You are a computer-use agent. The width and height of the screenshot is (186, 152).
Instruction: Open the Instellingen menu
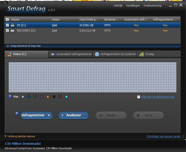[133, 5]
